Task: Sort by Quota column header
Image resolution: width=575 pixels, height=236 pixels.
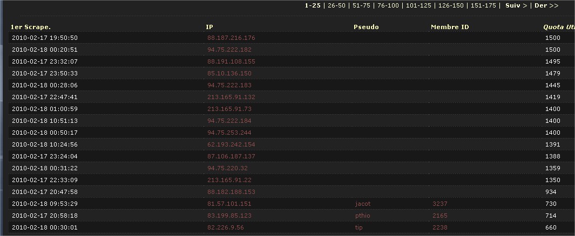Action: tap(559, 27)
